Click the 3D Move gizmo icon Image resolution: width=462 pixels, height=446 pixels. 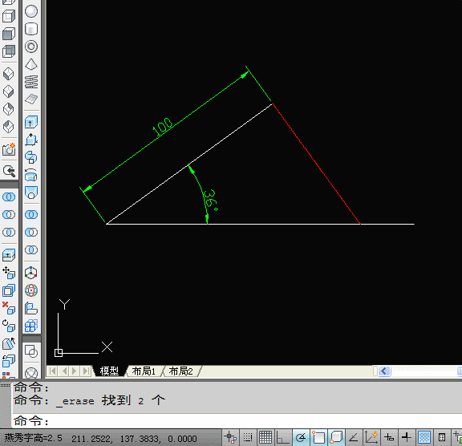(x=31, y=273)
